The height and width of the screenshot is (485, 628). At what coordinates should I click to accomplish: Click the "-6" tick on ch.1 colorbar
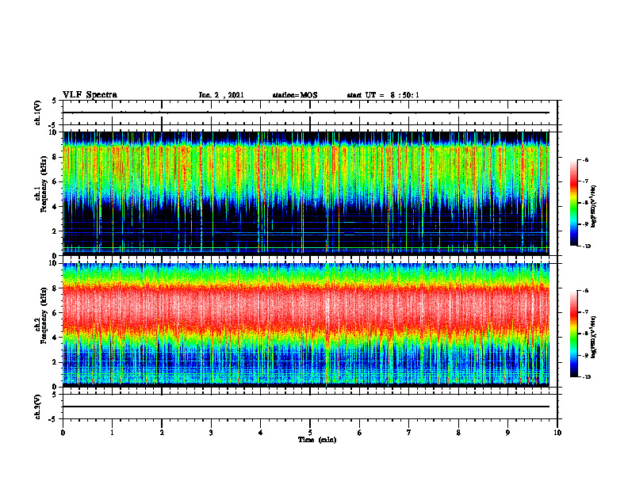pos(585,159)
